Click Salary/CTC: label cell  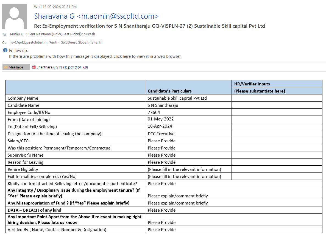coord(75,141)
